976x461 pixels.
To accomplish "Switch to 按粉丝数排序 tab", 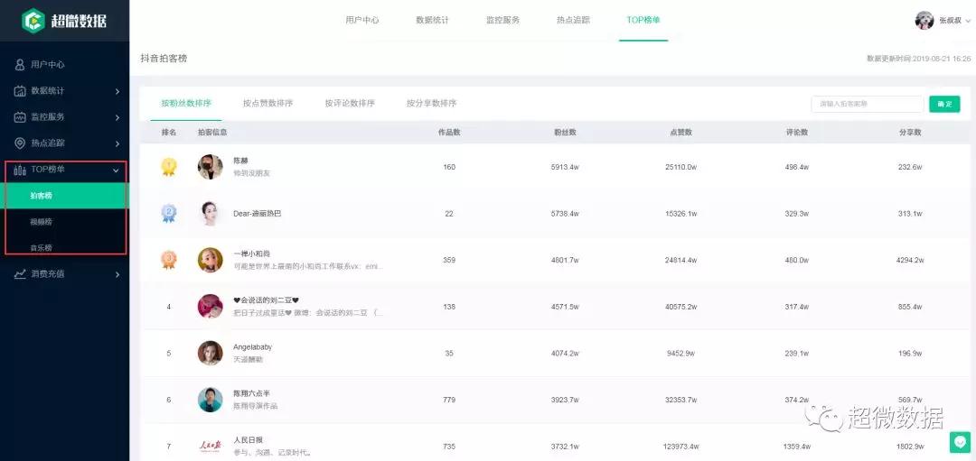I will tap(186, 103).
